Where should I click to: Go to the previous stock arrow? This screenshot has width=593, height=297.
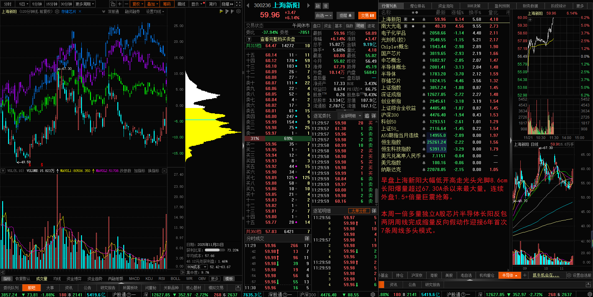tap(248, 5)
